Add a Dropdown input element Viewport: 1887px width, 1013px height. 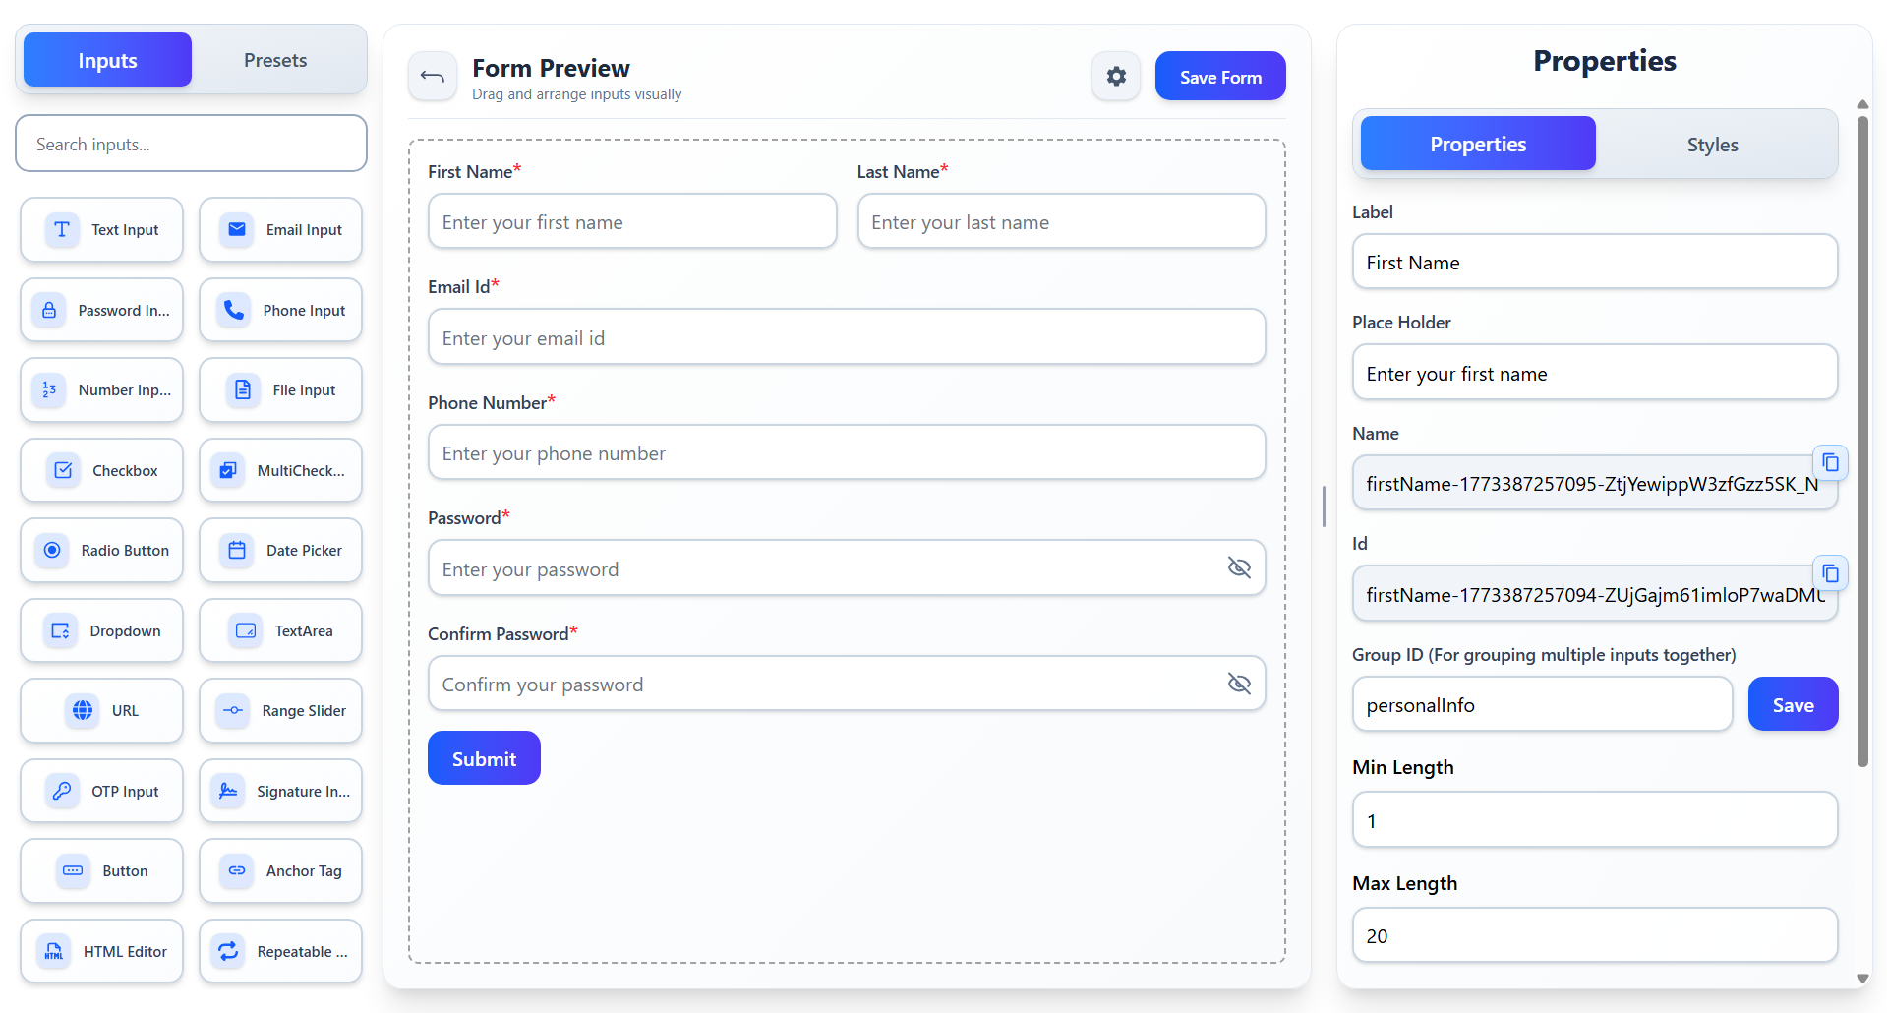tap(101, 630)
